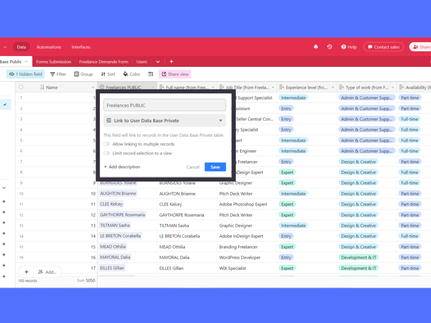
Task: Add a new table with plus icon
Action: pyautogui.click(x=171, y=62)
